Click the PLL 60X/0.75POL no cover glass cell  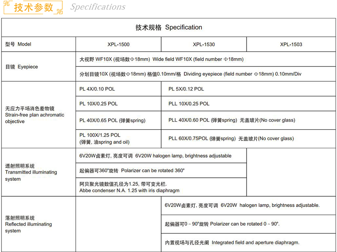(x=231, y=139)
